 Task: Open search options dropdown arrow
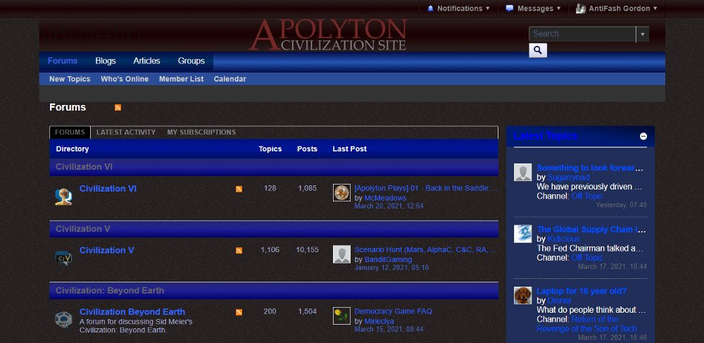pos(643,34)
